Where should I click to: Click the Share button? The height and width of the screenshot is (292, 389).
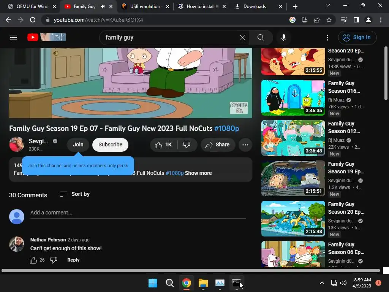(x=218, y=145)
